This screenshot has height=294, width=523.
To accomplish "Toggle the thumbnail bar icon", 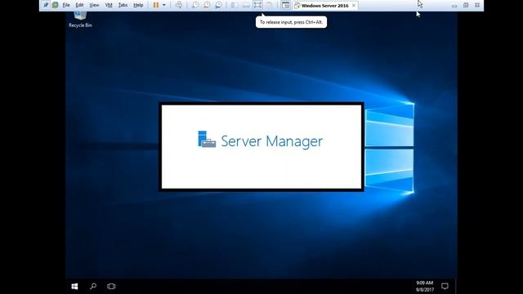I will tap(246, 5).
